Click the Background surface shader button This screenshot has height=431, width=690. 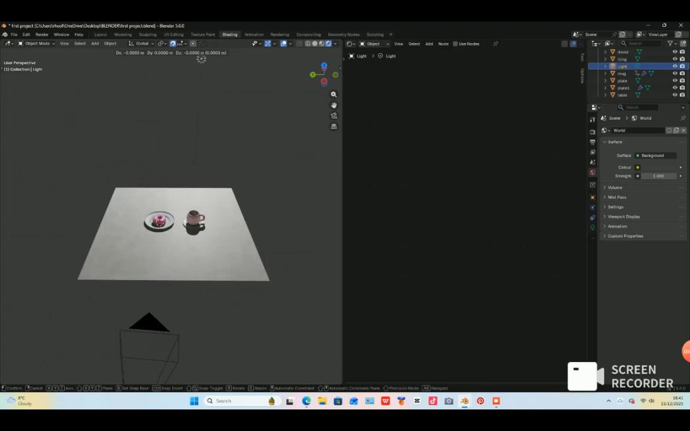pyautogui.click(x=655, y=156)
